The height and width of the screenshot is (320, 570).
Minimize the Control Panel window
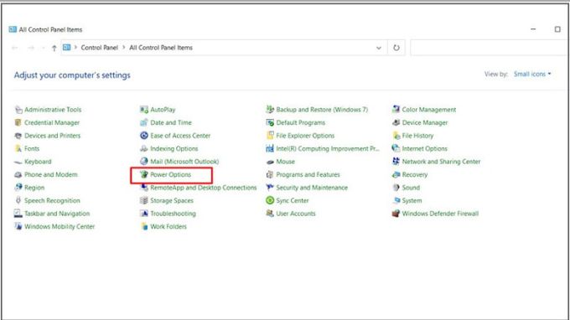tap(533, 29)
